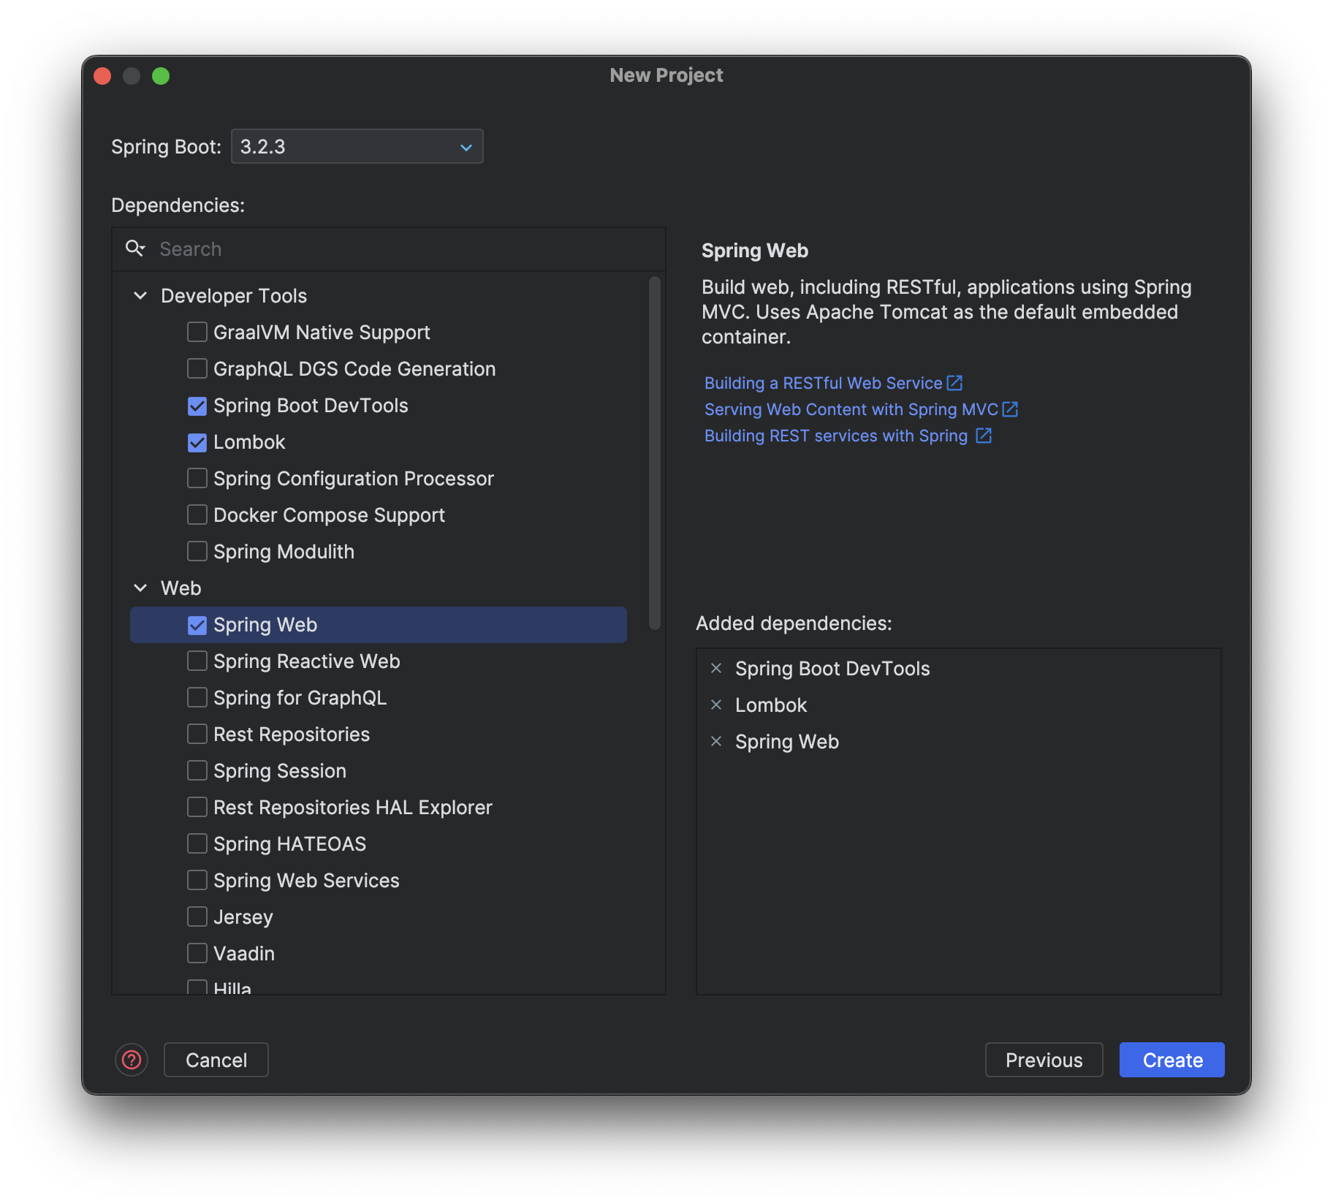Check GraalVM Native Support
Screen dimensions: 1333x1203
[x=197, y=332]
